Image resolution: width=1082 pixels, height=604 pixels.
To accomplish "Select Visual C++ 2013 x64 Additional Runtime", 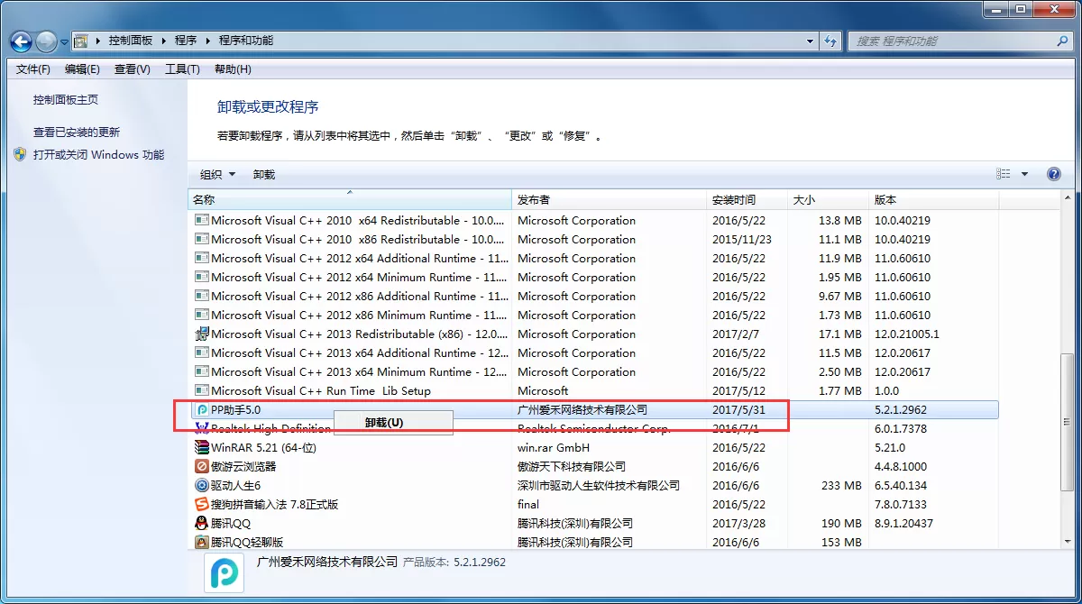I will (x=360, y=352).
